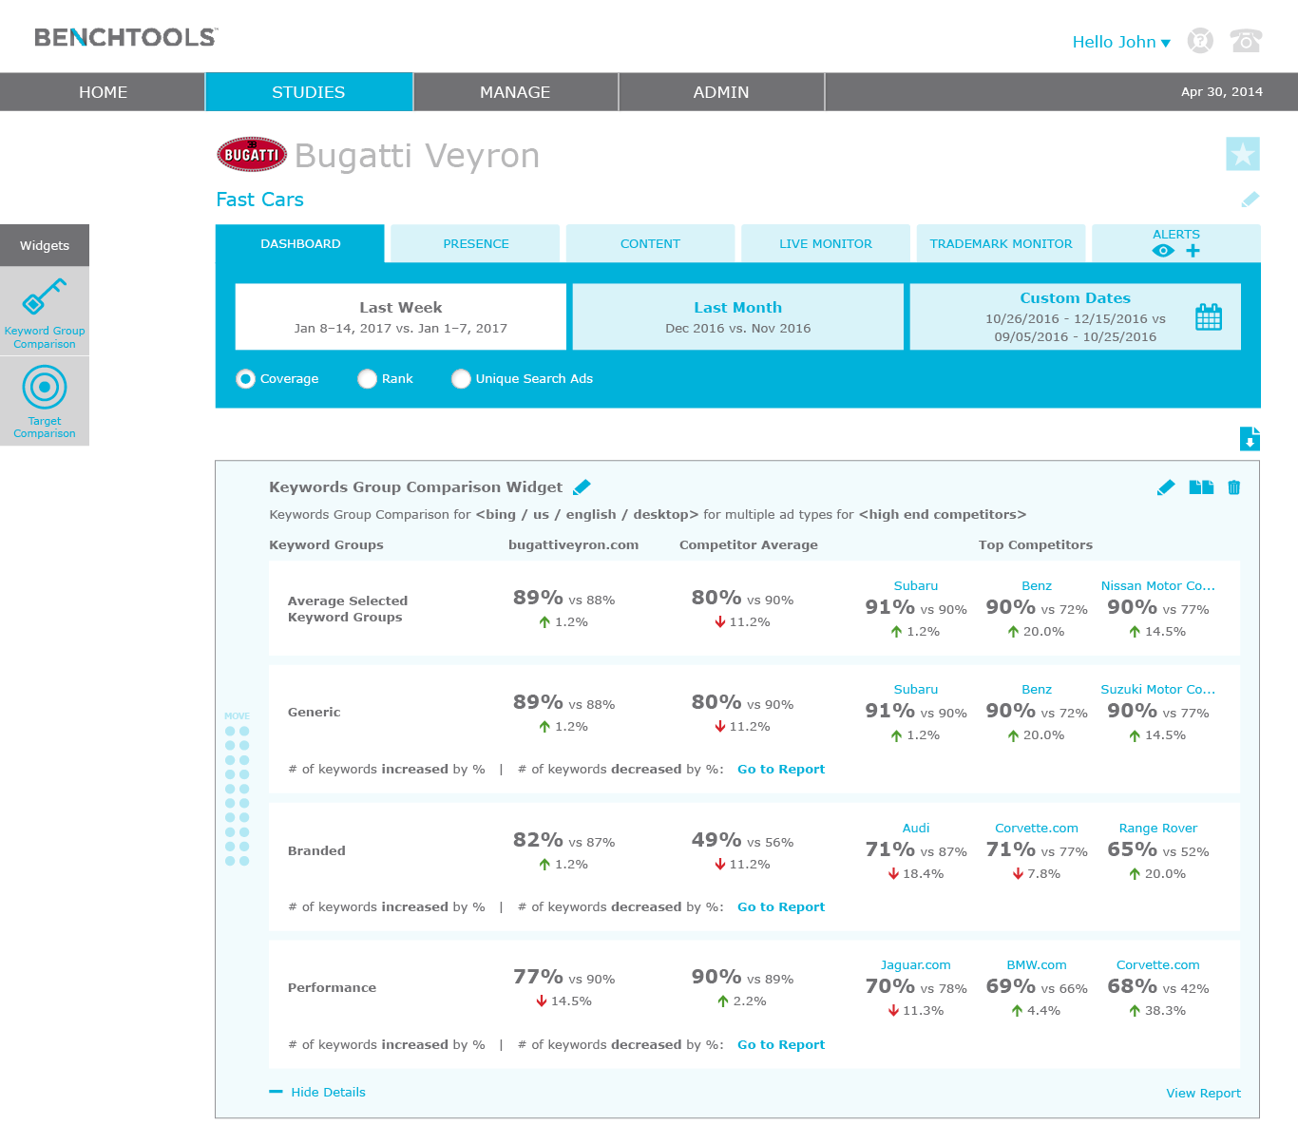This screenshot has width=1298, height=1144.
Task: Click the help question mark icon
Action: point(1200,41)
